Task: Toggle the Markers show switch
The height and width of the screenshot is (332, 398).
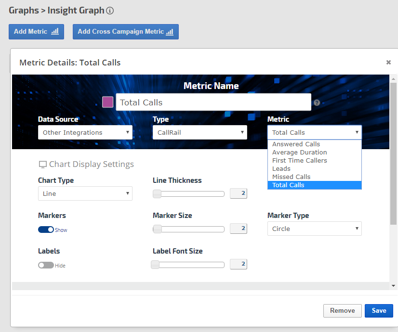Action: 46,230
